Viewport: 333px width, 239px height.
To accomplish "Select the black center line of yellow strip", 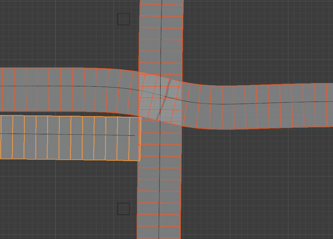I will pos(69,134).
